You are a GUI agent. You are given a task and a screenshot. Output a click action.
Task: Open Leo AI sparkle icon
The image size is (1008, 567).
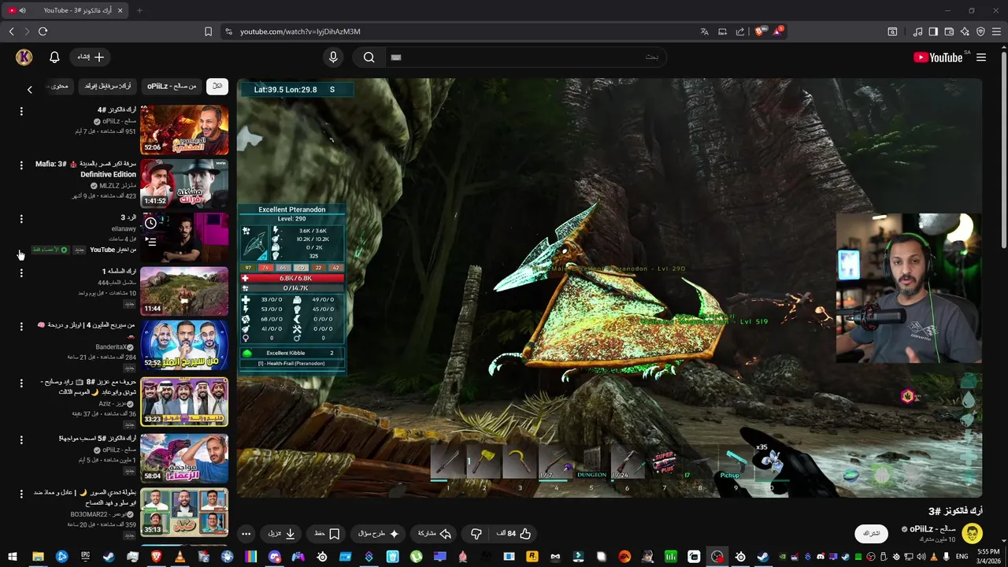click(965, 31)
